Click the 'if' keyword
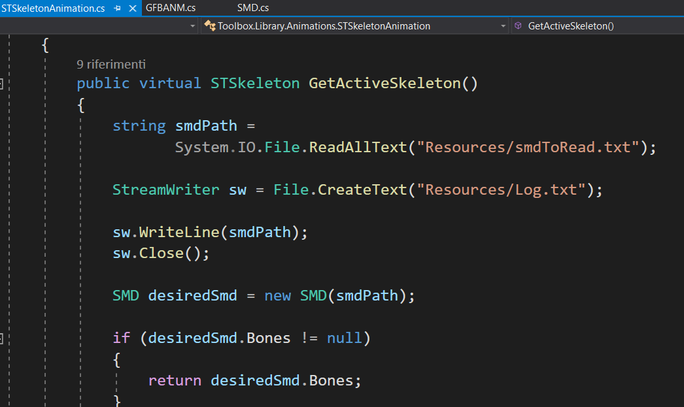This screenshot has width=684, height=407. pyautogui.click(x=121, y=338)
